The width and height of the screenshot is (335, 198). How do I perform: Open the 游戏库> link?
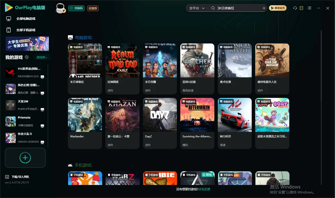pyautogui.click(x=42, y=58)
